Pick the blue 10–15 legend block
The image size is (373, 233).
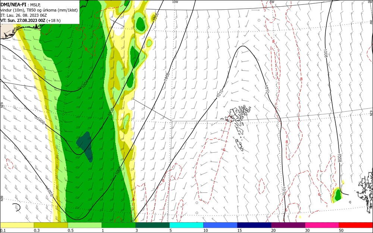(x=220, y=225)
